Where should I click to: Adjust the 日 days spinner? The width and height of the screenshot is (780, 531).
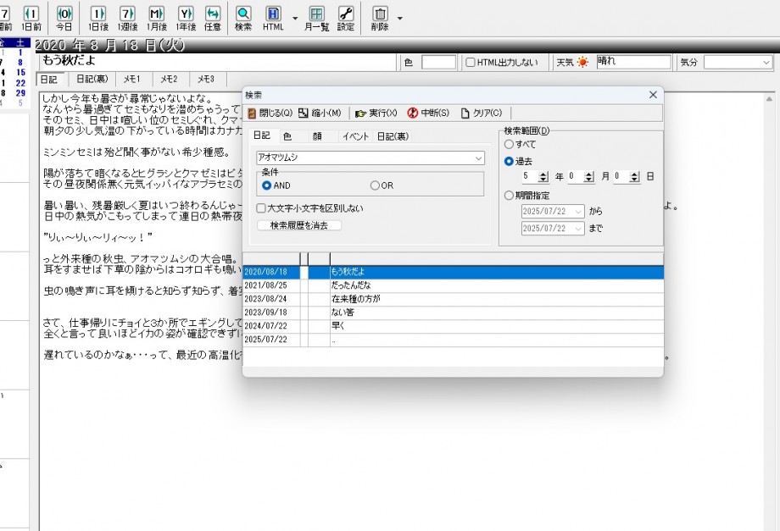point(634,176)
